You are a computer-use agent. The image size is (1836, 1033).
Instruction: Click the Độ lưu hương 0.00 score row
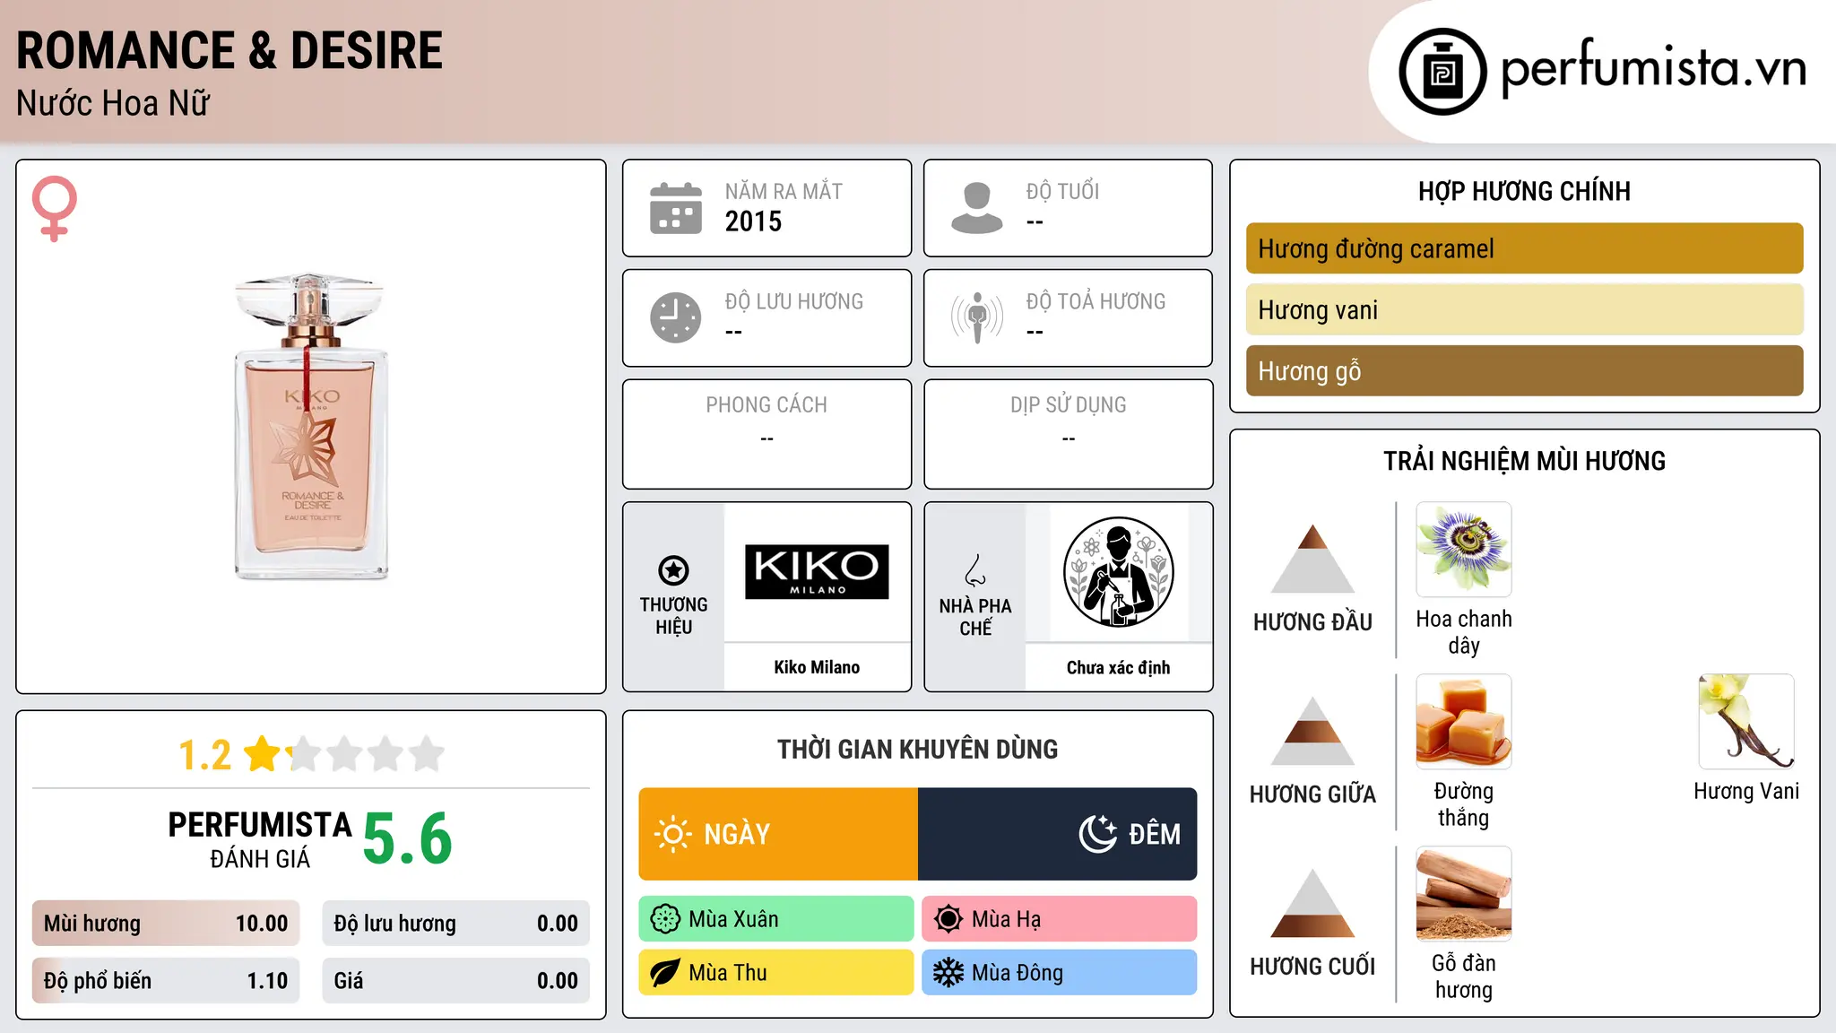[x=456, y=924]
